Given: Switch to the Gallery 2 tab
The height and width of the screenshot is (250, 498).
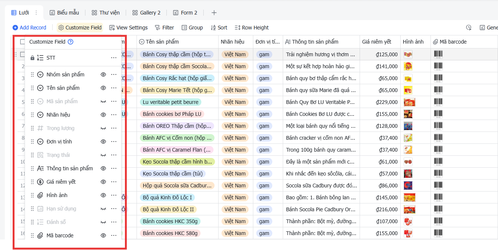Looking at the screenshot, I should click(x=146, y=13).
